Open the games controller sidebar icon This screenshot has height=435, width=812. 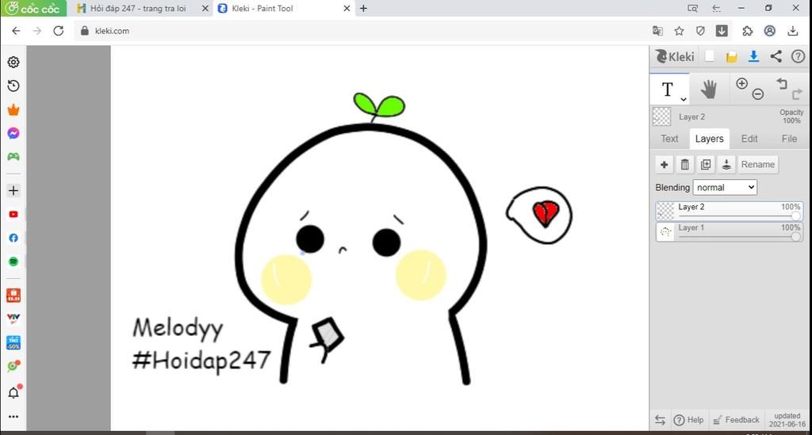(x=13, y=157)
